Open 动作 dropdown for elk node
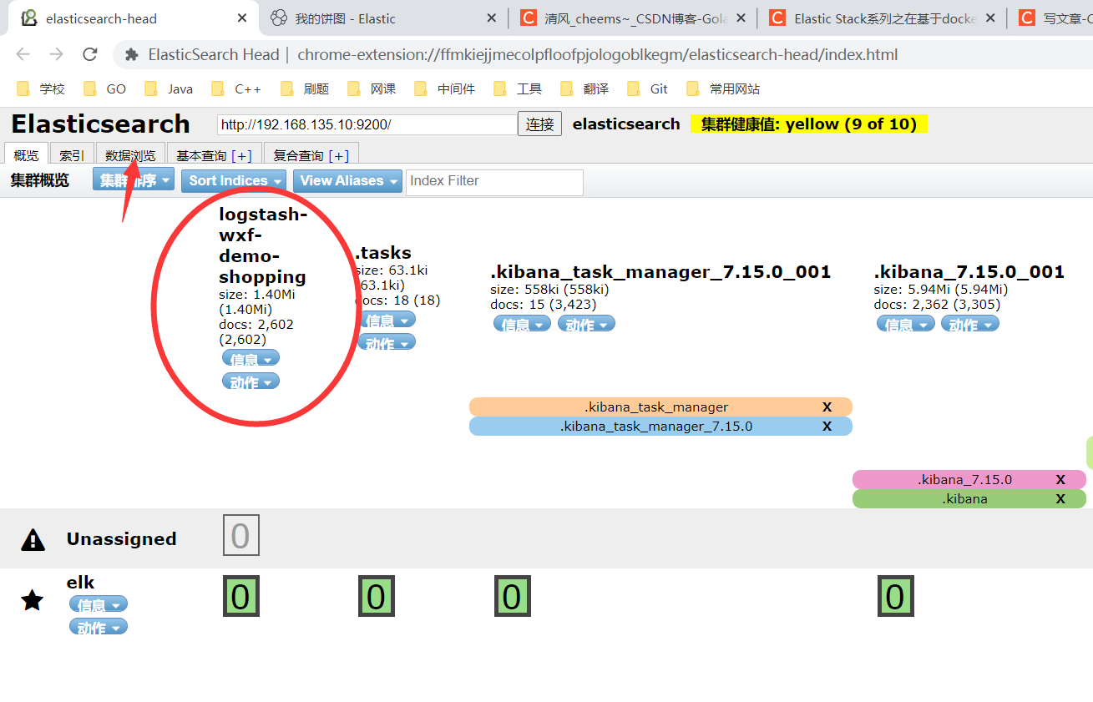 (99, 627)
